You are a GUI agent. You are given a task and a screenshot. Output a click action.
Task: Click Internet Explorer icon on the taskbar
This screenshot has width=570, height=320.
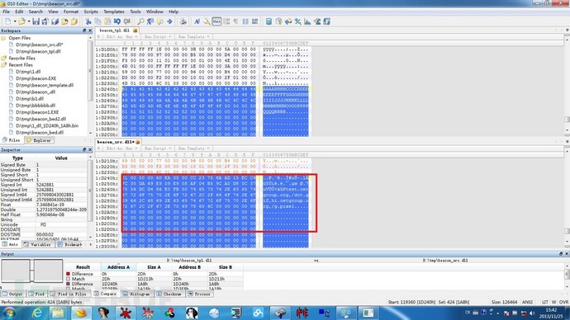[x=36, y=313]
